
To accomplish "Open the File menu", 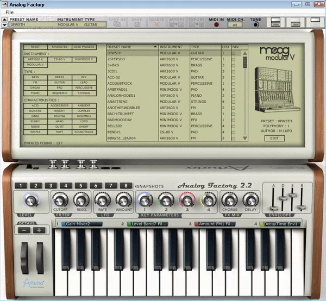I will click(x=9, y=12).
